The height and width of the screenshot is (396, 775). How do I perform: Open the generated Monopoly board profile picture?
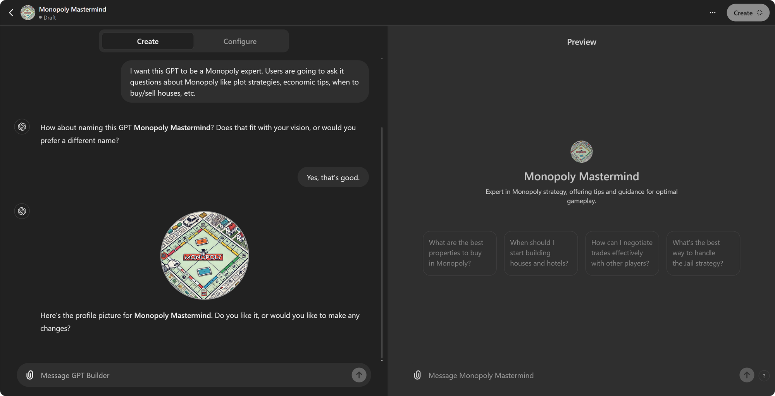[205, 255]
